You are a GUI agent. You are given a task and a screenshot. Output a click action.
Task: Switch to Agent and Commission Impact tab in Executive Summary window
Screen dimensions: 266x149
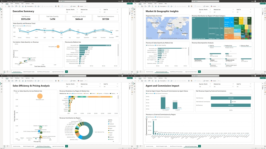pos(58,71)
